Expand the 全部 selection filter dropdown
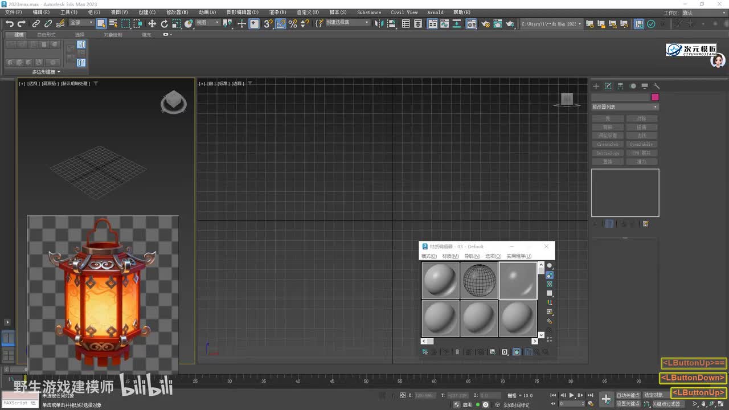The image size is (729, 410). pyautogui.click(x=81, y=23)
